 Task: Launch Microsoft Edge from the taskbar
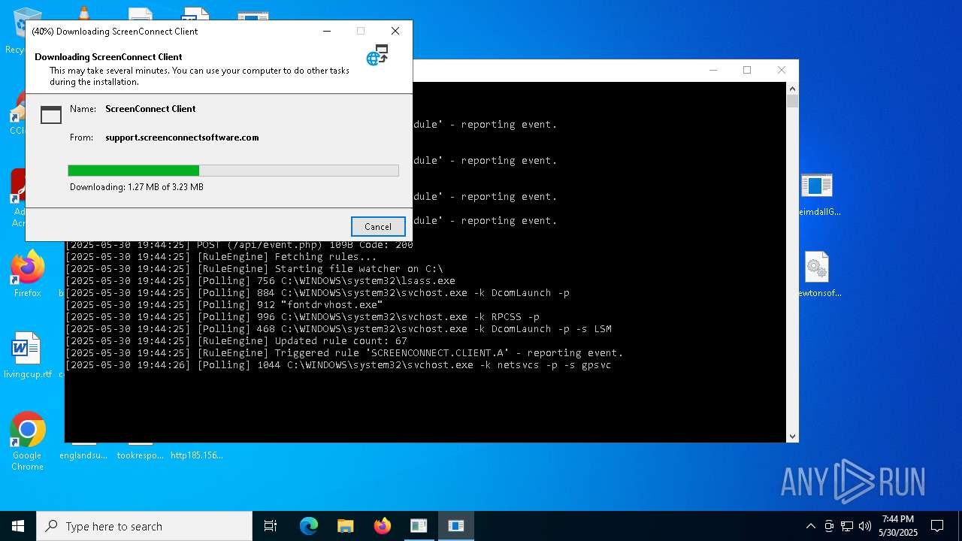click(x=309, y=526)
